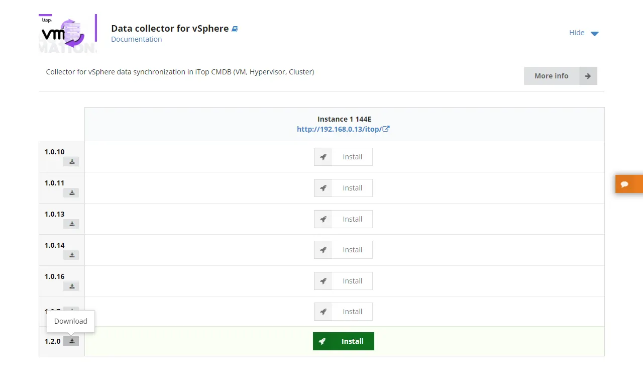This screenshot has height=386, width=643.
Task: Click the green Install button for 1.2.0
Action: coord(344,341)
